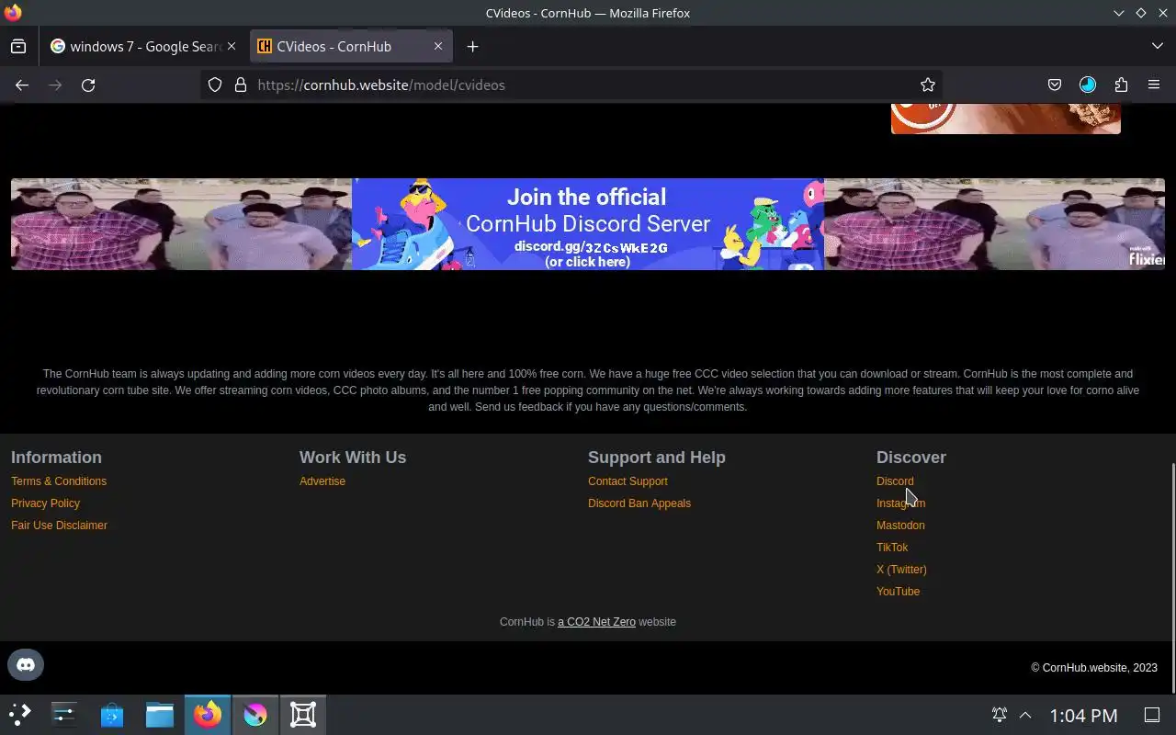Open Terms & Conditions link
Screen dimensions: 1176x735
pyautogui.click(x=59, y=481)
